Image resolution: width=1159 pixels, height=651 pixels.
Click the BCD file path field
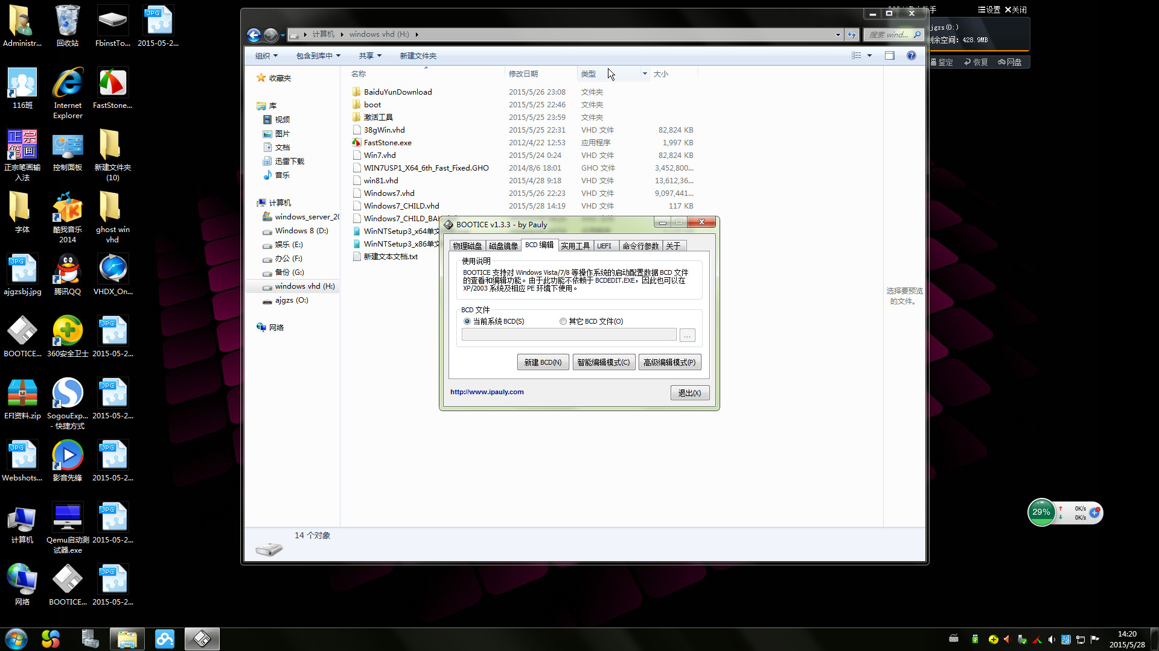pos(569,335)
